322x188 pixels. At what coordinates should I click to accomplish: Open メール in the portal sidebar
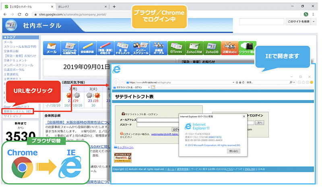8,42
